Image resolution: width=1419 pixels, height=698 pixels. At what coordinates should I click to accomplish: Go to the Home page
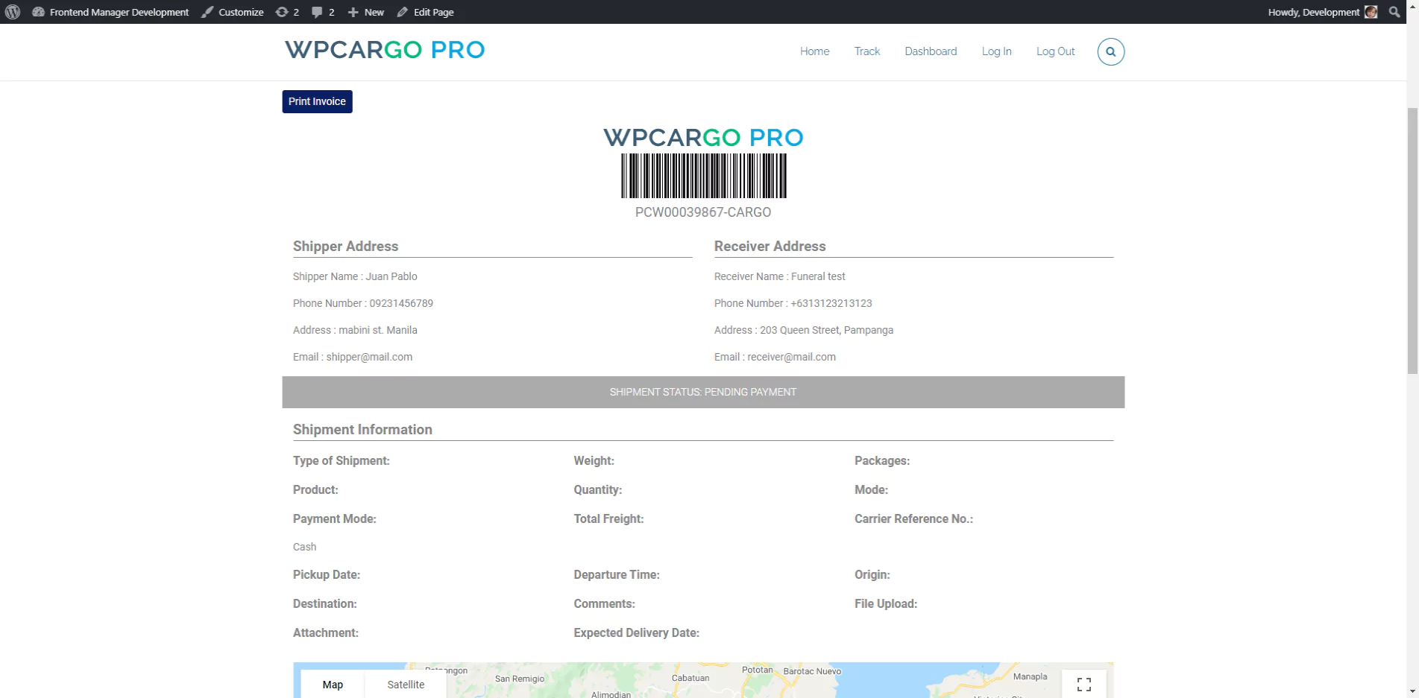[x=814, y=51]
